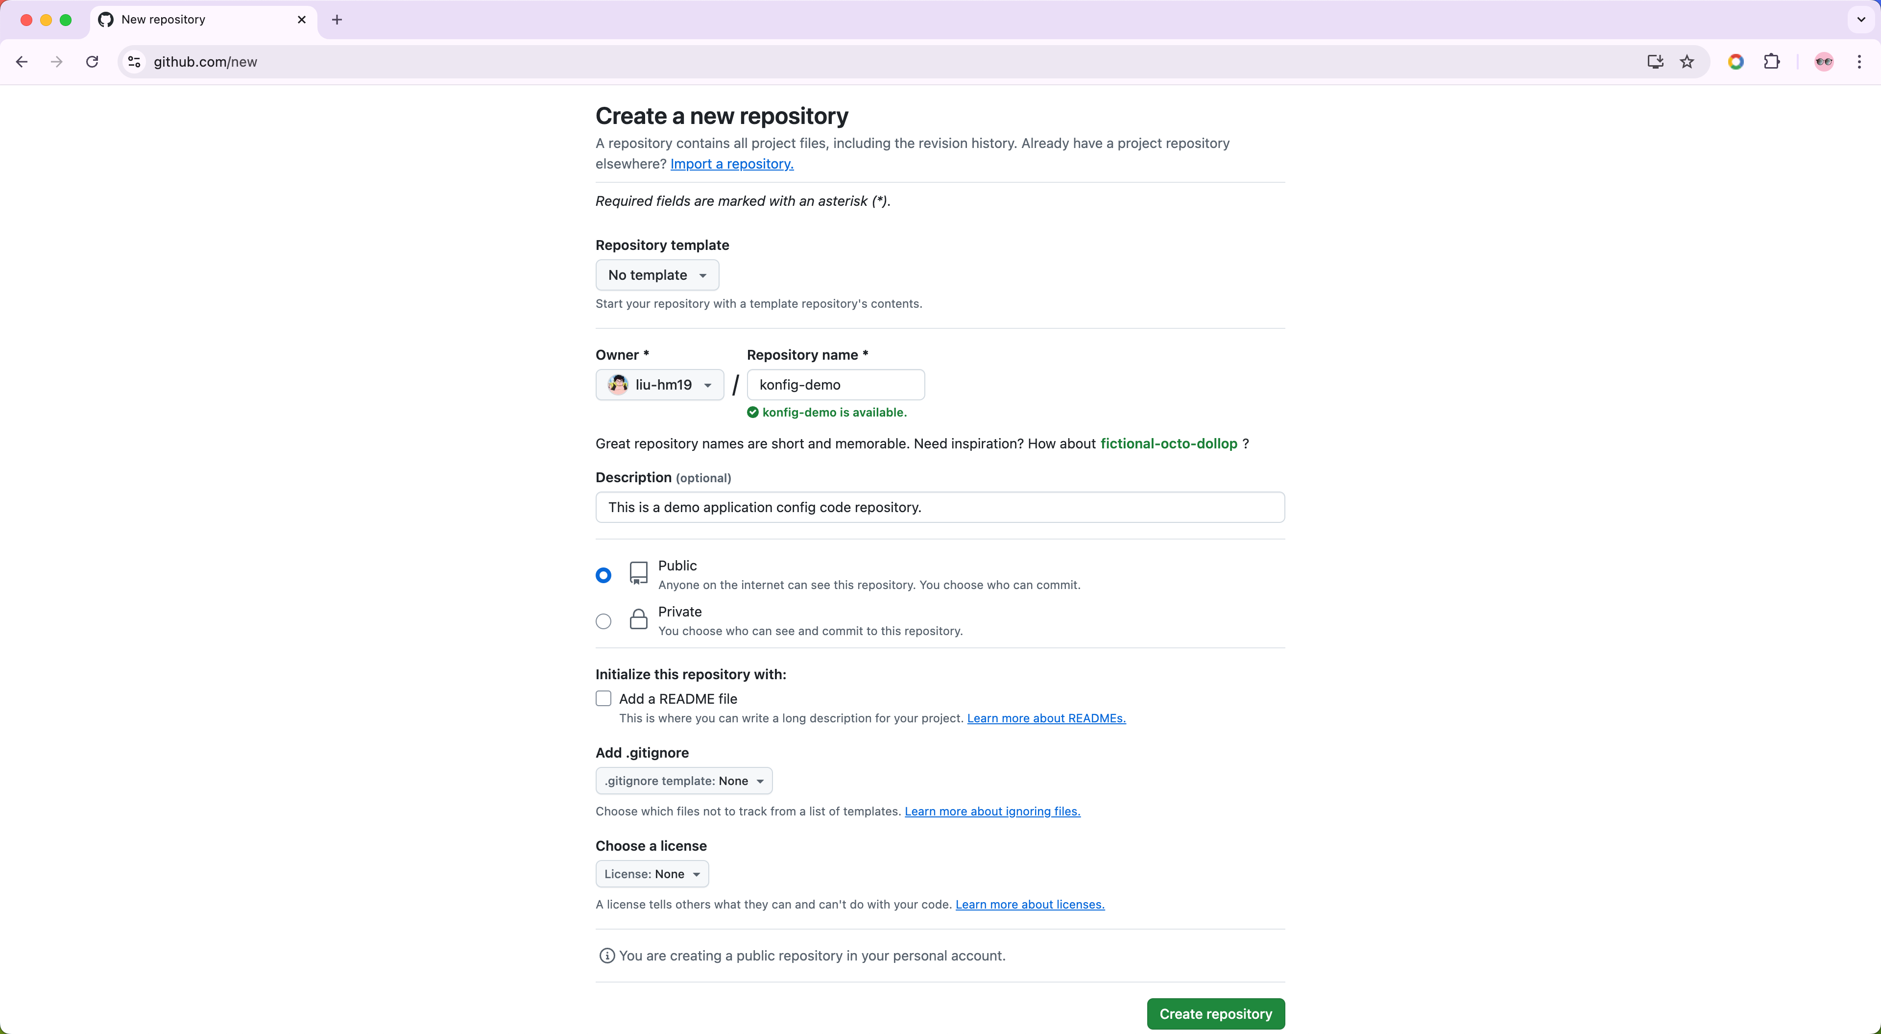
Task: Click into the Description text field
Action: (x=940, y=507)
